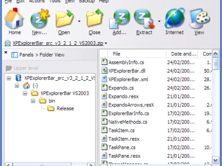The image size is (222, 166).
Task: Open the View menu
Action: [x=70, y=1]
